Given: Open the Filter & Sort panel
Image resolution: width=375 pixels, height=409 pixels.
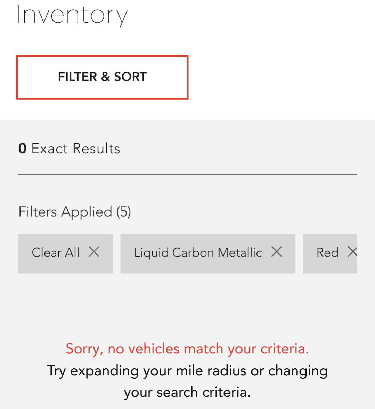Looking at the screenshot, I should tap(102, 77).
